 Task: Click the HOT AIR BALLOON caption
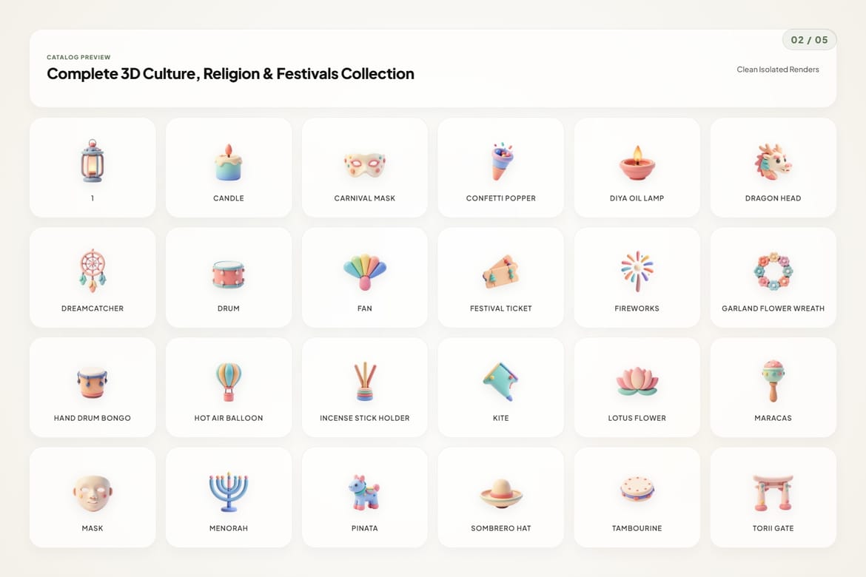point(229,418)
